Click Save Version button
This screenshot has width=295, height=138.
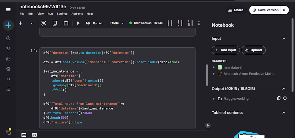click(265, 10)
